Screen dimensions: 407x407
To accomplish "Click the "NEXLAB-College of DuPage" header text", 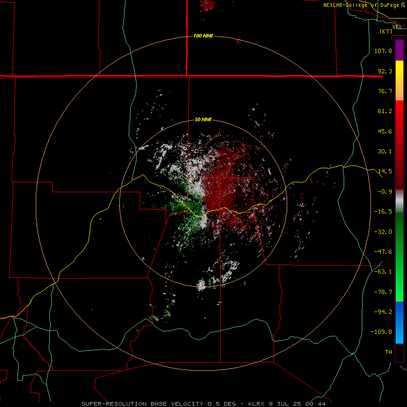I will (361, 5).
